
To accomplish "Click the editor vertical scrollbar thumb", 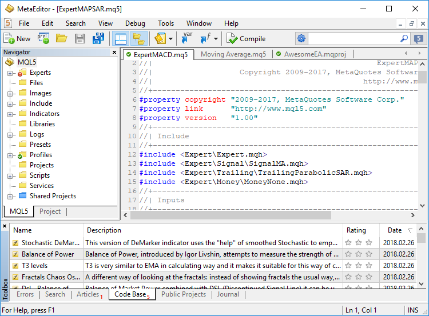I will click(423, 77).
